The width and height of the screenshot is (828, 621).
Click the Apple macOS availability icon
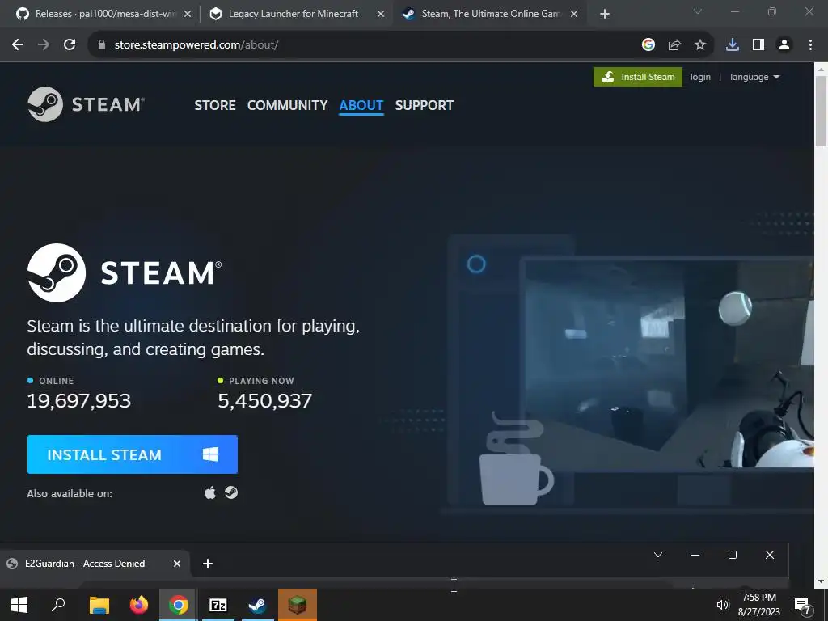210,492
